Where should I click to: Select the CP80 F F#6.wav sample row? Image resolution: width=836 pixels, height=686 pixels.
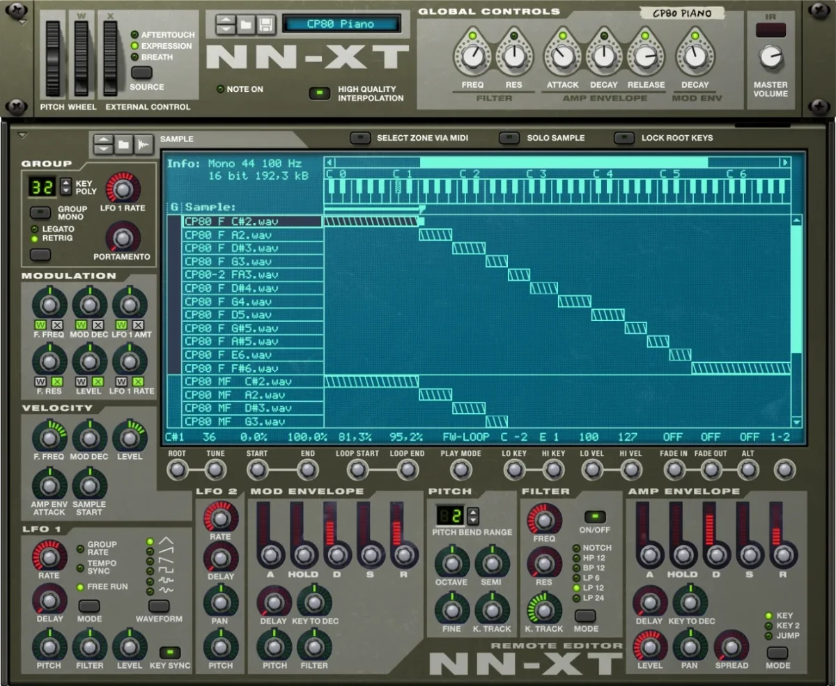252,368
